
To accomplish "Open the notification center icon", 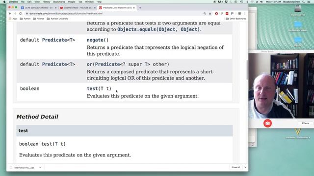I will click(309, 2).
